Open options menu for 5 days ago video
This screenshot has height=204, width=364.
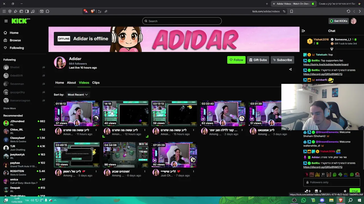click(96, 171)
